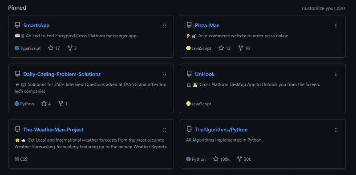This screenshot has width=356, height=175.
Task: View Pizza-Man stargazers with the star icon
Action: click(221, 48)
